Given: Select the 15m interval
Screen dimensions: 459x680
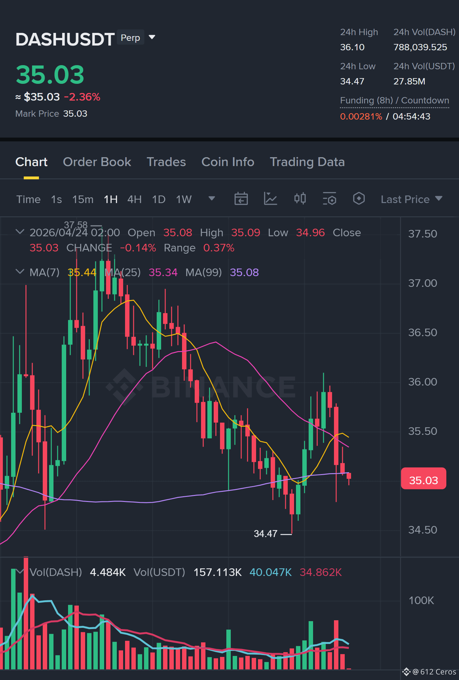Looking at the screenshot, I should [x=83, y=199].
